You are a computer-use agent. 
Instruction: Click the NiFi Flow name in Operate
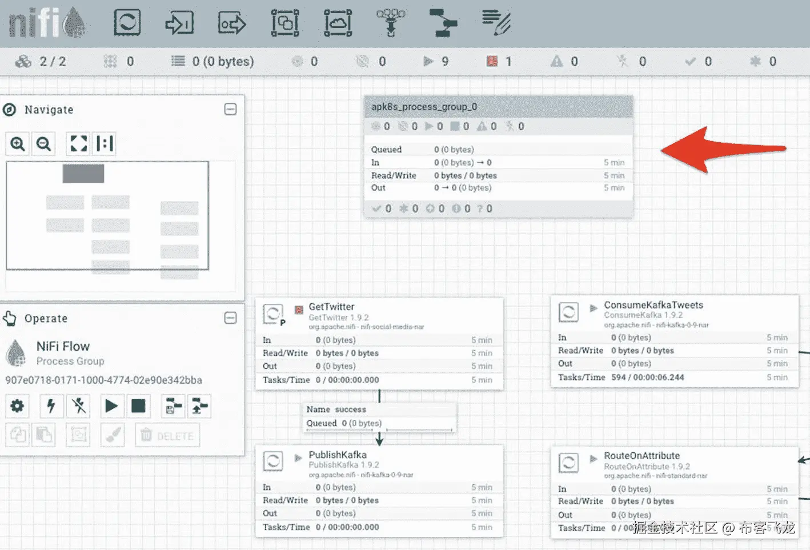click(x=63, y=346)
